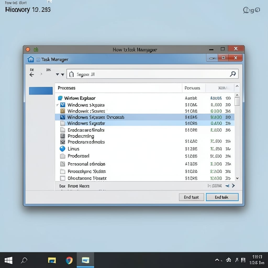Click the home icon beside Task Manager title

[x=31, y=59]
